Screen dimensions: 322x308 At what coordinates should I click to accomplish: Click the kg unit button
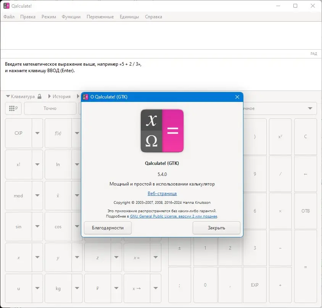click(x=58, y=289)
